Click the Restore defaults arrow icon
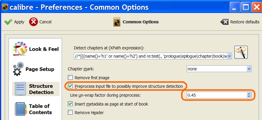The image size is (262, 120). tap(224, 22)
